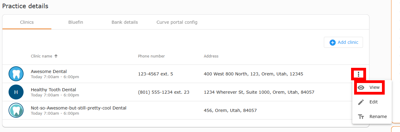Click the Phone number column header
400x132 pixels.
coord(151,56)
